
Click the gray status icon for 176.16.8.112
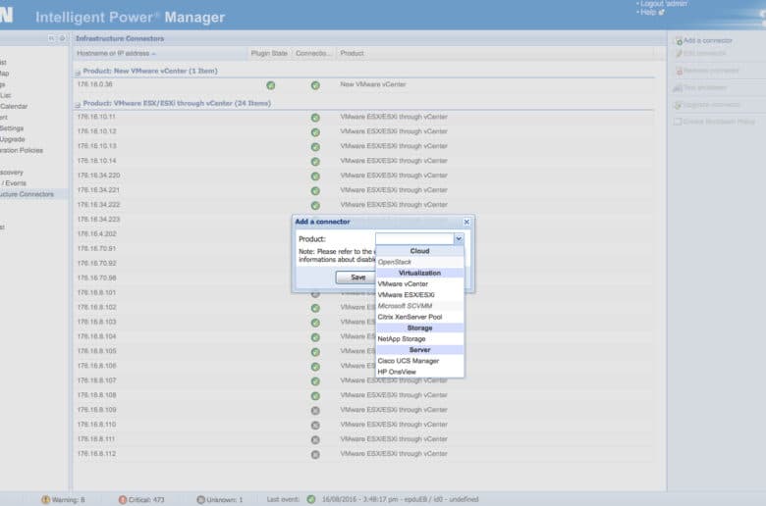click(x=315, y=454)
